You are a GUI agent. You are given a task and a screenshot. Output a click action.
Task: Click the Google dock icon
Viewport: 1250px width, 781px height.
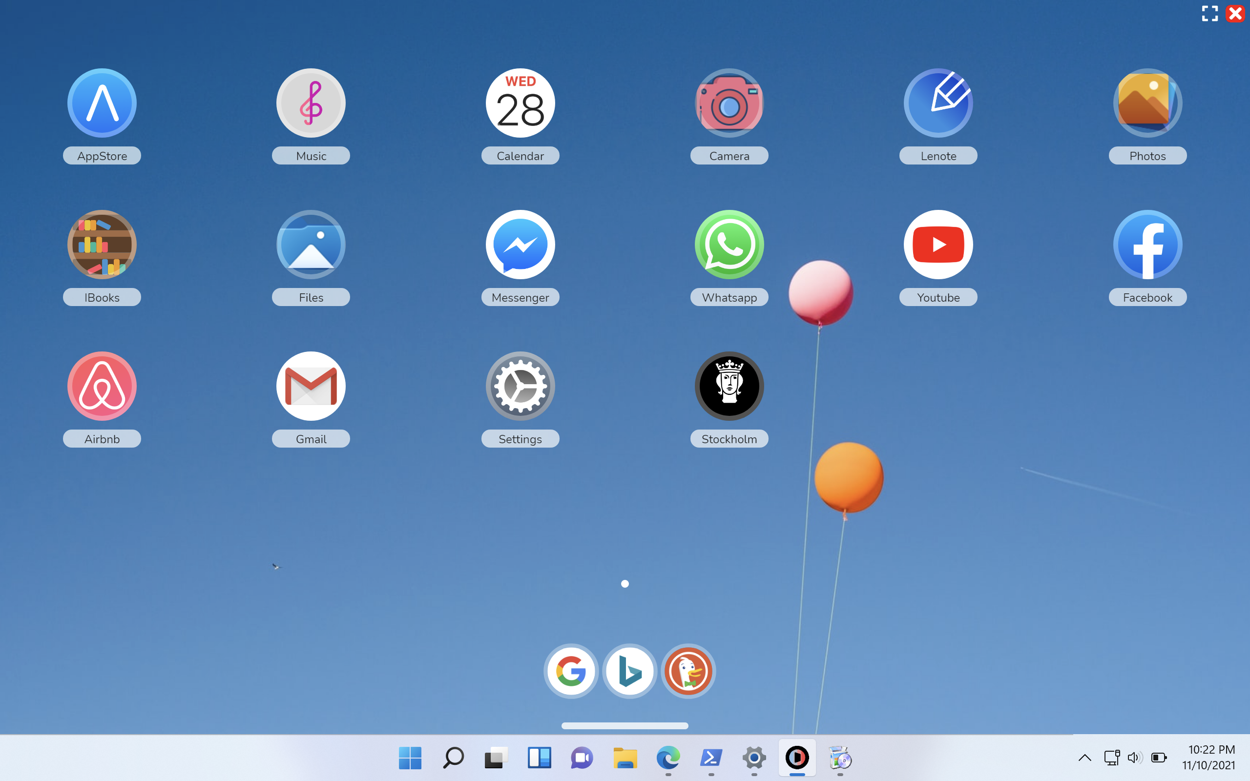point(571,671)
